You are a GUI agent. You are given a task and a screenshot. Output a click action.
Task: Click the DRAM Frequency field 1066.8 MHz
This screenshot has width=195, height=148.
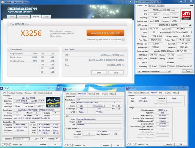(x=162, y=110)
